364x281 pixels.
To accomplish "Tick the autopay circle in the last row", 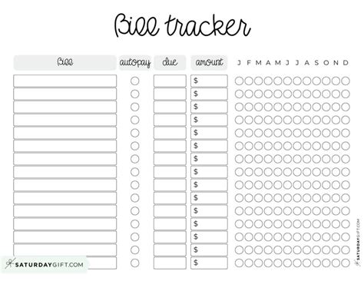I will pyautogui.click(x=135, y=263).
